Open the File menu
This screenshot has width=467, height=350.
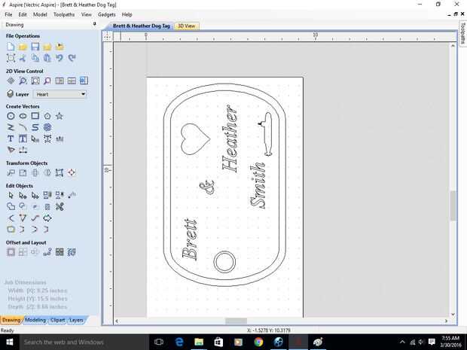pyautogui.click(x=8, y=14)
